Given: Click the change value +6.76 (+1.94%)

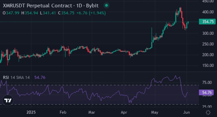Looking at the screenshot, I should tap(91, 13).
